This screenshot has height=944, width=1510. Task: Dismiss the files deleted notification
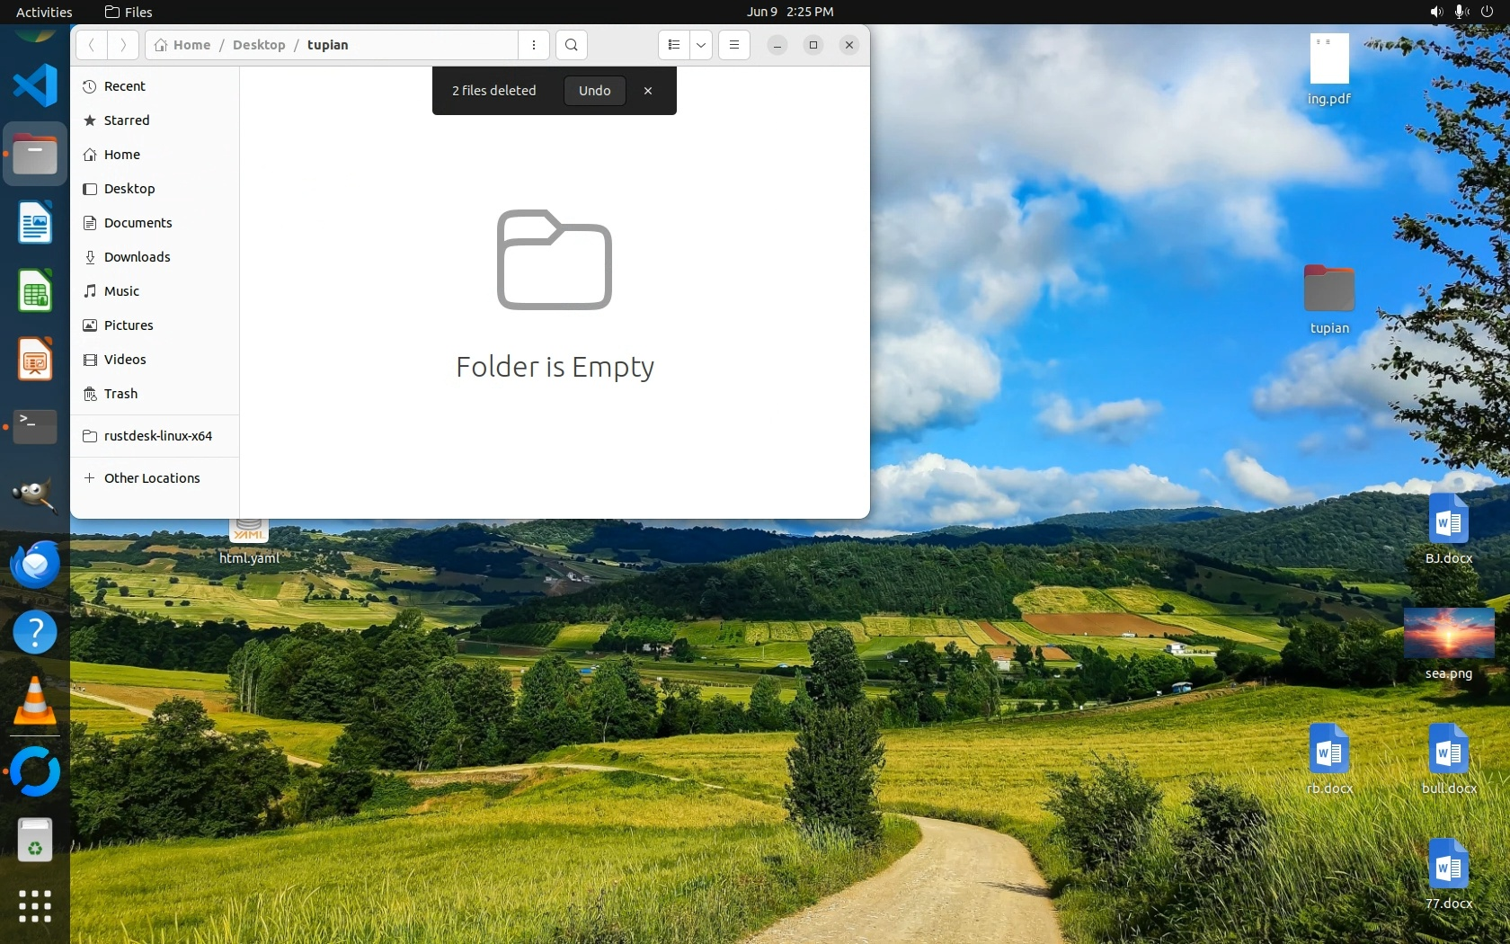pos(648,91)
